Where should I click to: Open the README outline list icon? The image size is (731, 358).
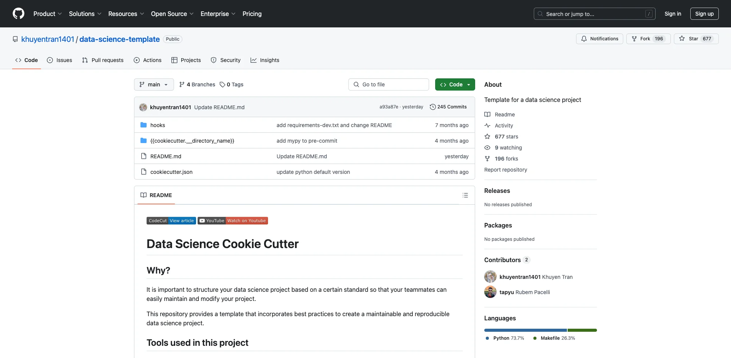465,195
